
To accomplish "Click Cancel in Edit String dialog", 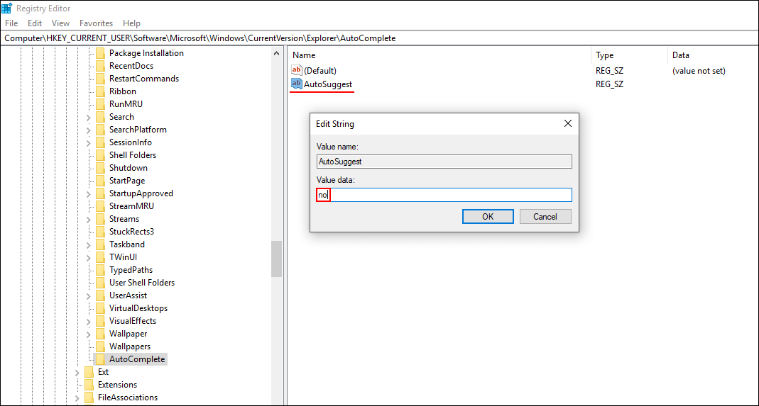I will pos(545,217).
